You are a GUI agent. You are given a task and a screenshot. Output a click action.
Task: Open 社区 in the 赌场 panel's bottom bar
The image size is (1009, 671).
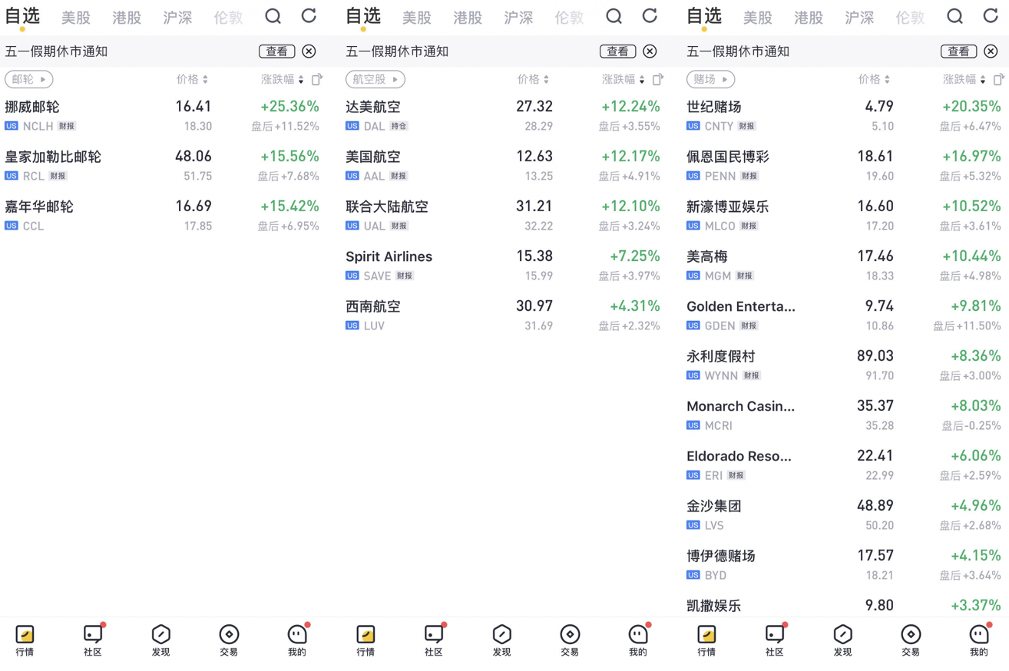(x=775, y=641)
